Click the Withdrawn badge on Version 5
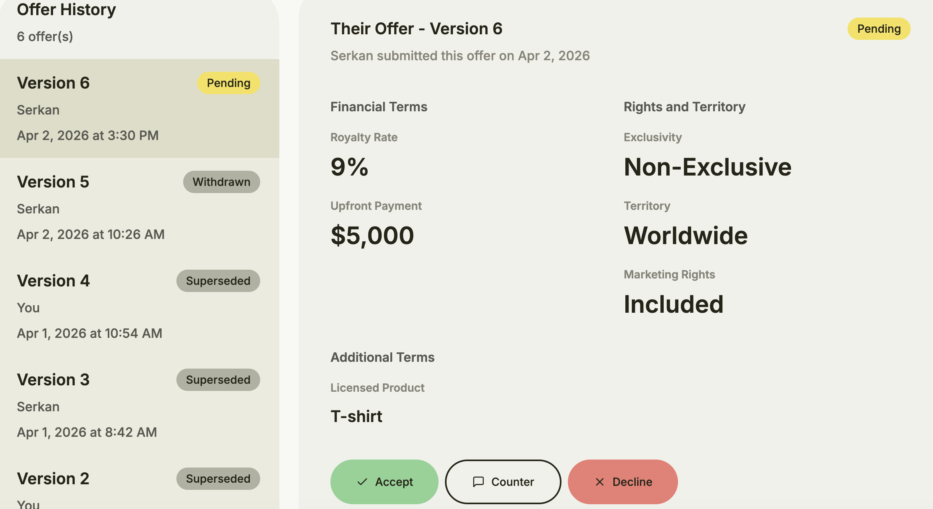 (x=221, y=182)
